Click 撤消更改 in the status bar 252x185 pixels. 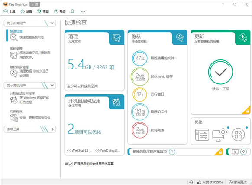tap(238, 182)
